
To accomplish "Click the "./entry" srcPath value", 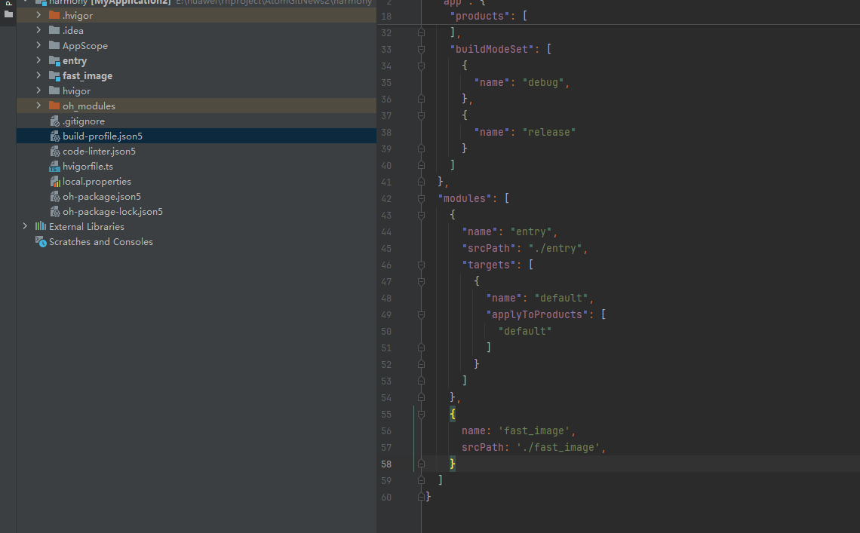I will click(555, 248).
